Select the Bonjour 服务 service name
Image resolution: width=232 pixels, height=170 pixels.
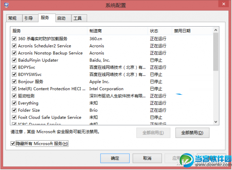[30, 81]
